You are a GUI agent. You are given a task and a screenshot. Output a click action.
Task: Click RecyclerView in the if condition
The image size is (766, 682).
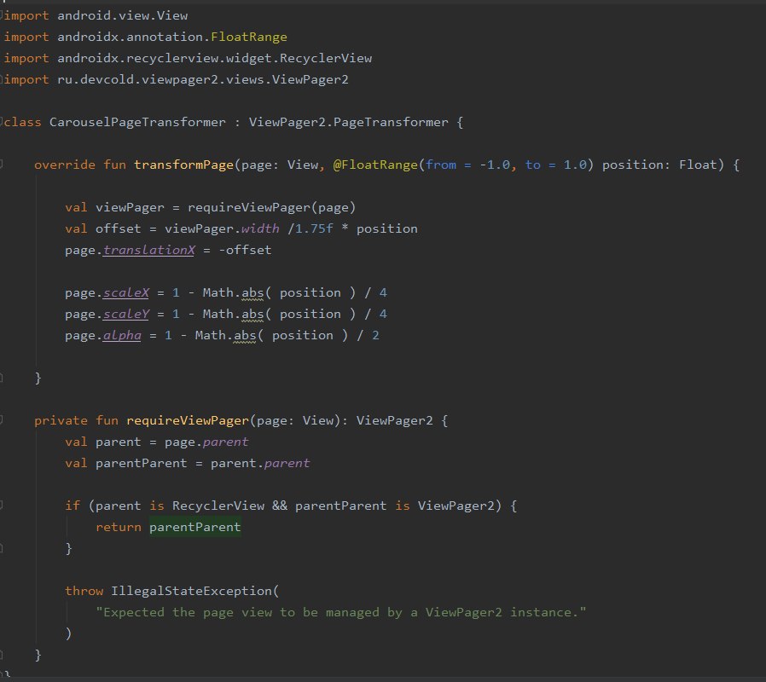click(x=218, y=506)
